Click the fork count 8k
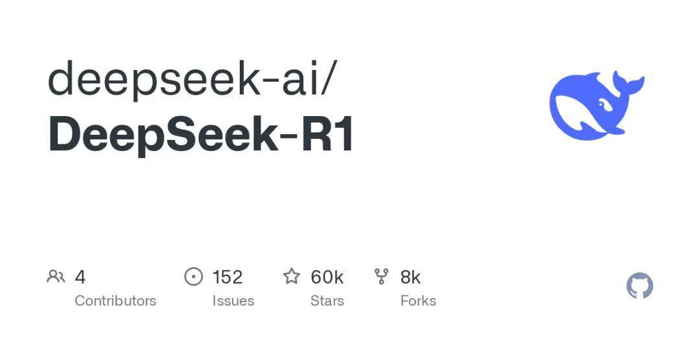Viewport: 700px width, 350px height. tap(410, 277)
